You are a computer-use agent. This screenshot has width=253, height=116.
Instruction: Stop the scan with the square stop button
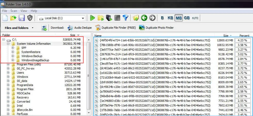117,18
